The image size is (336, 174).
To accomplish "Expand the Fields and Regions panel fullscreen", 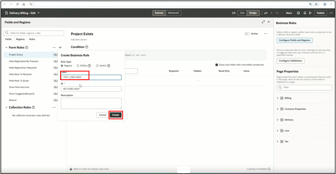I will (263, 22).
